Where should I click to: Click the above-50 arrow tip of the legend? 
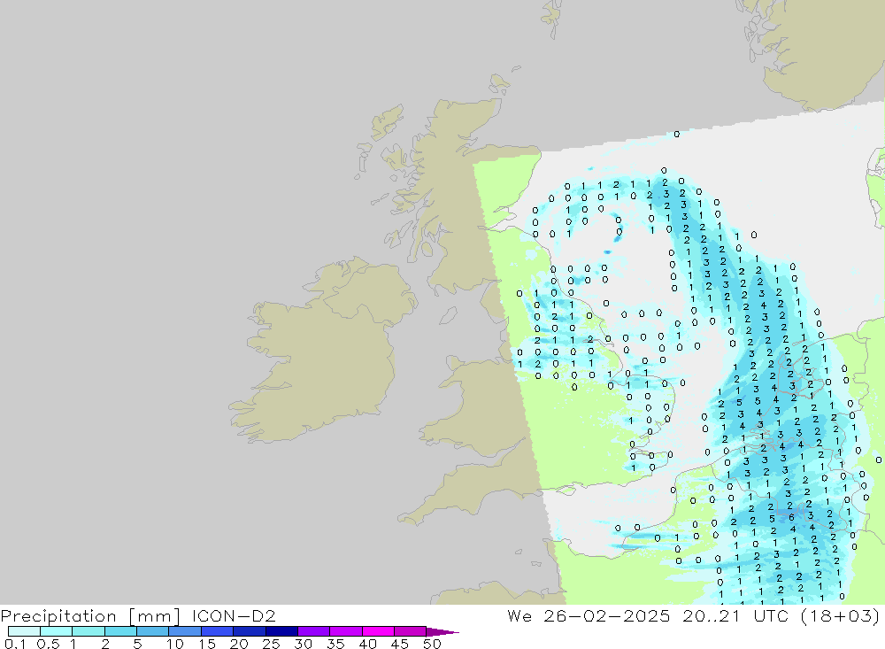tap(442, 631)
